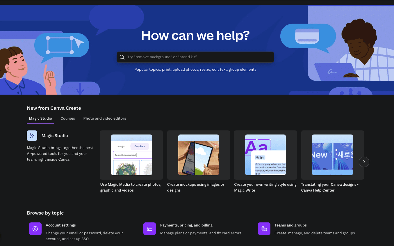Click the carousel next arrow
The image size is (394, 246).
tap(364, 162)
